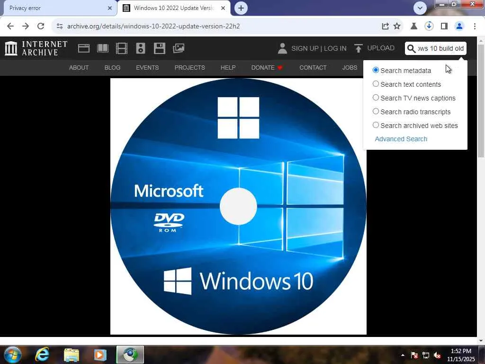Select the Search text contents option
The height and width of the screenshot is (364, 485).
pyautogui.click(x=376, y=84)
